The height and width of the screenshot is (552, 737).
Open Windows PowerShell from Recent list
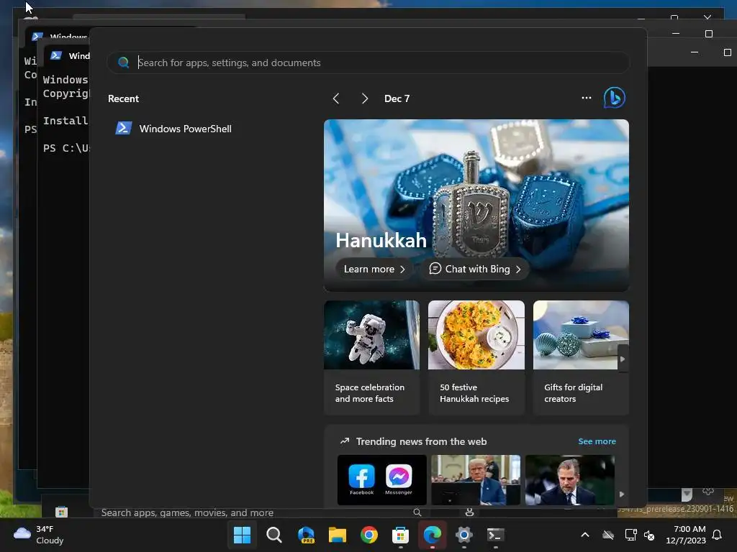point(173,129)
